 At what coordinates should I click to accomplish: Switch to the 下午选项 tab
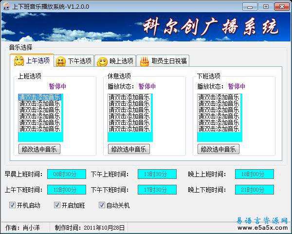coord(74,61)
